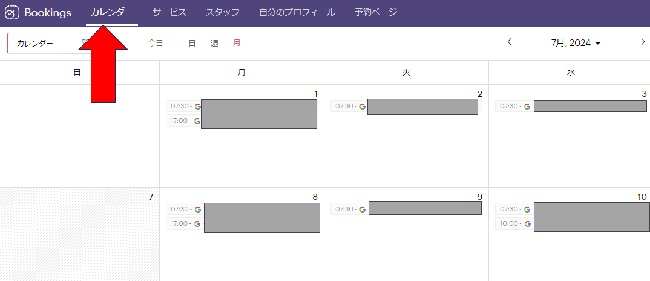Screen dimensions: 650x281
Task: Select the month view 月 option
Action: (x=236, y=43)
